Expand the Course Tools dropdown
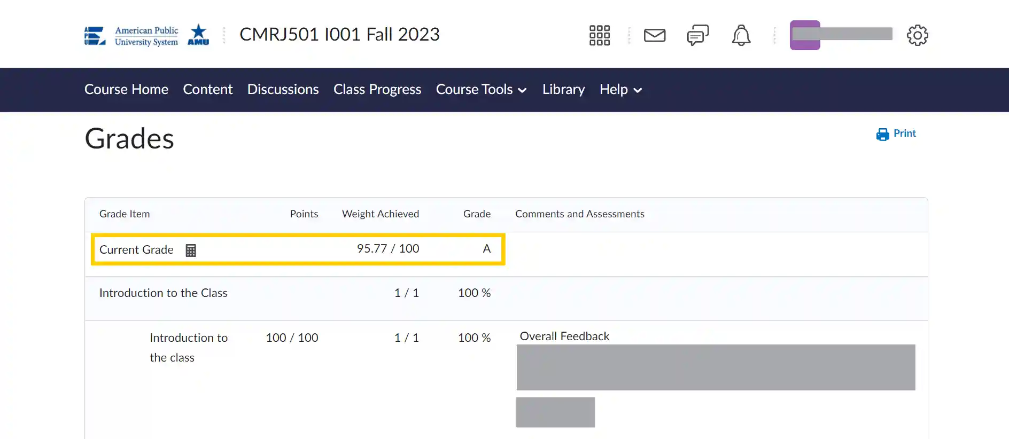The width and height of the screenshot is (1009, 439). click(x=482, y=89)
